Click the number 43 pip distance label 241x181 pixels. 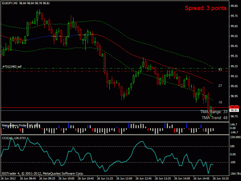coord(220,69)
